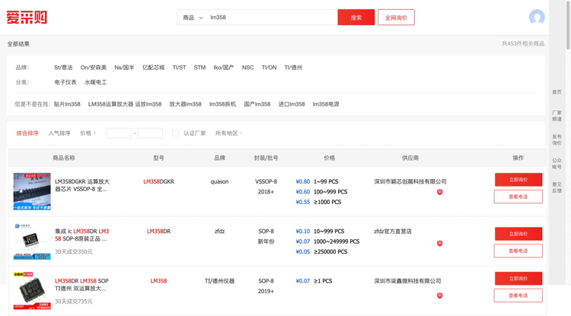571x316 pixels.
Task: Click the 全部结果 heading
Action: click(x=18, y=44)
